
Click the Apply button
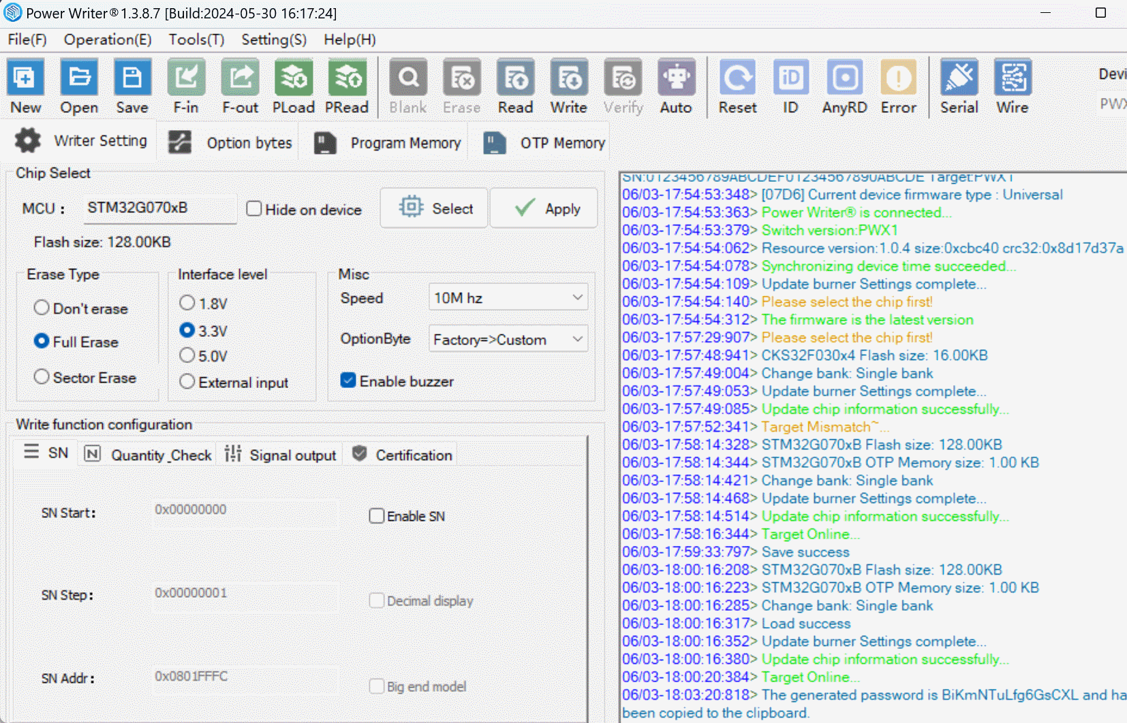(544, 208)
